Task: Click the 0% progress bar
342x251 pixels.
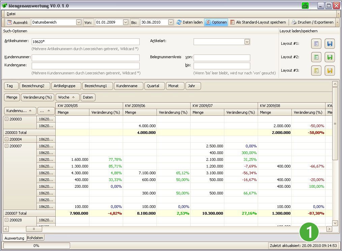Action: (37, 246)
